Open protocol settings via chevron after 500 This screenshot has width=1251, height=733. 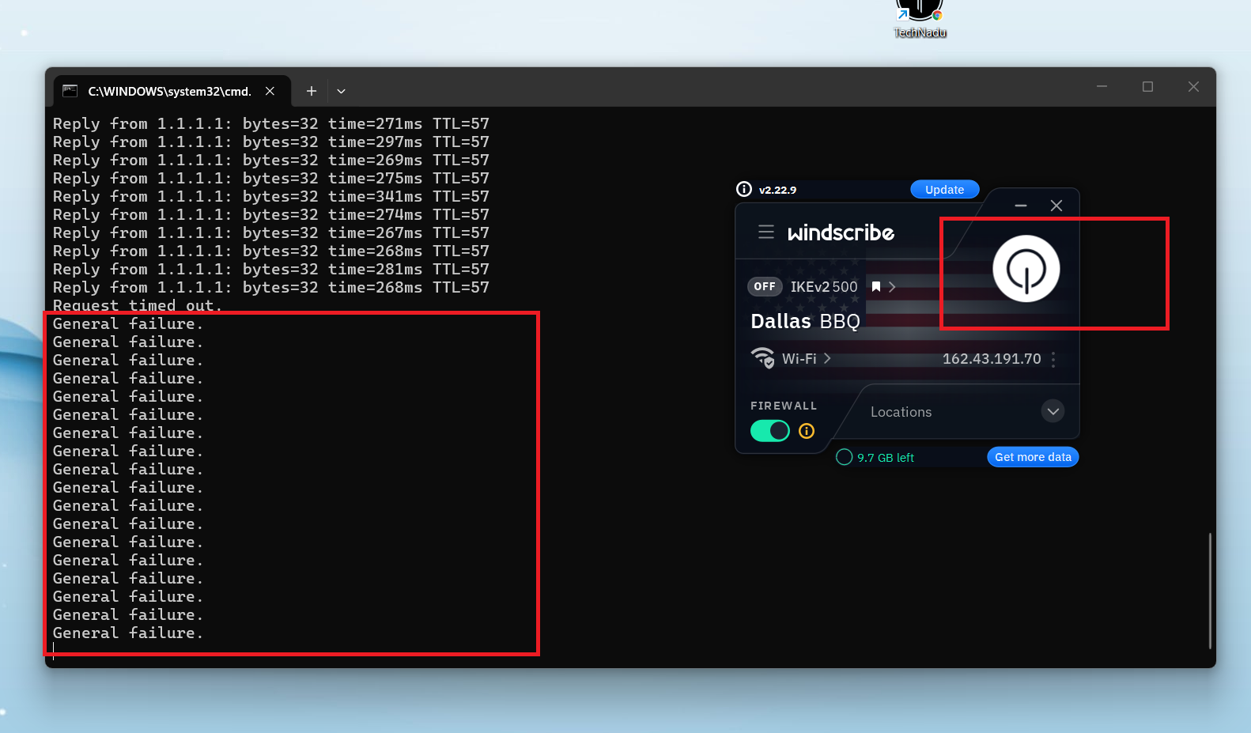[892, 287]
